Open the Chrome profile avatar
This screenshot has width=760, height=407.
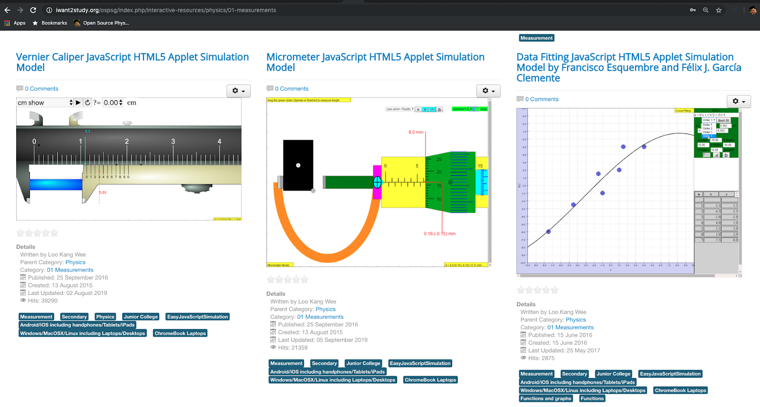753,10
